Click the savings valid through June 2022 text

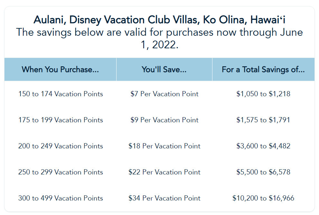[159, 38]
